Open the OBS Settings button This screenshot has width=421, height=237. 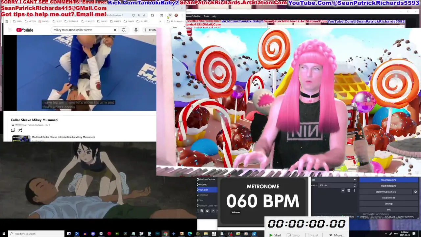click(388, 204)
